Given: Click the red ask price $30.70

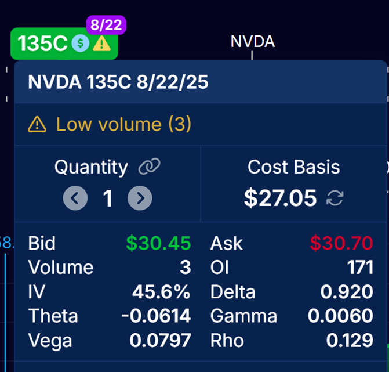Looking at the screenshot, I should click(x=341, y=244).
